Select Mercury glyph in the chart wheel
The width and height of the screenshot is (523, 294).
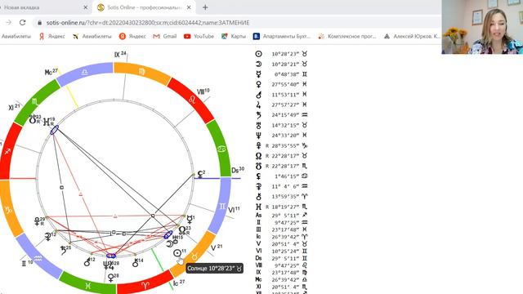point(189,220)
